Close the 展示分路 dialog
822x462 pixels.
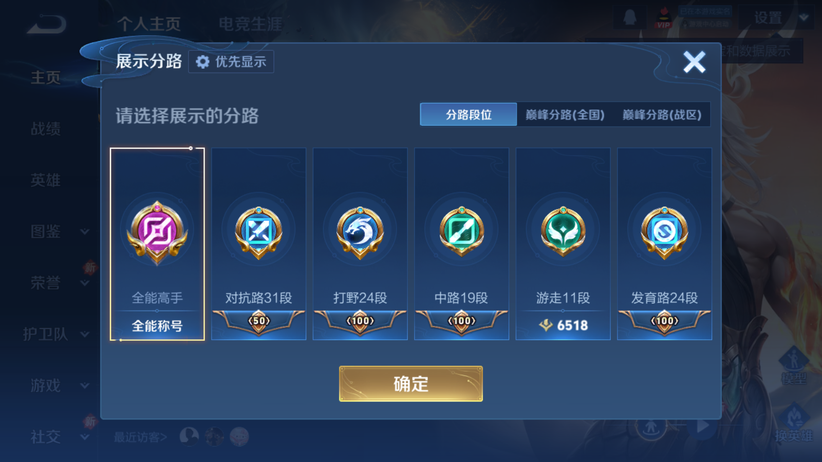tap(694, 62)
